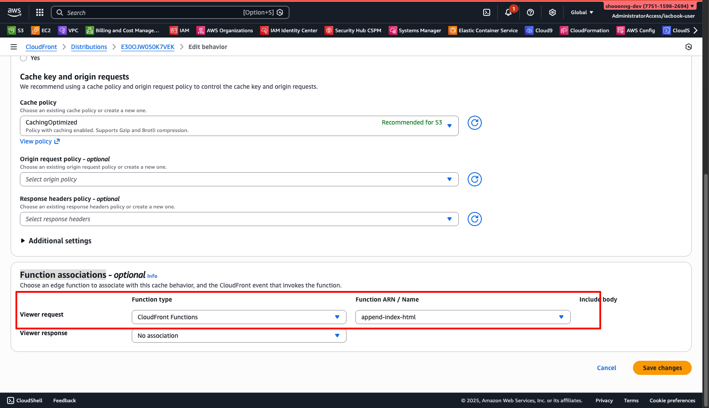Open the info panel icon

pos(689,47)
